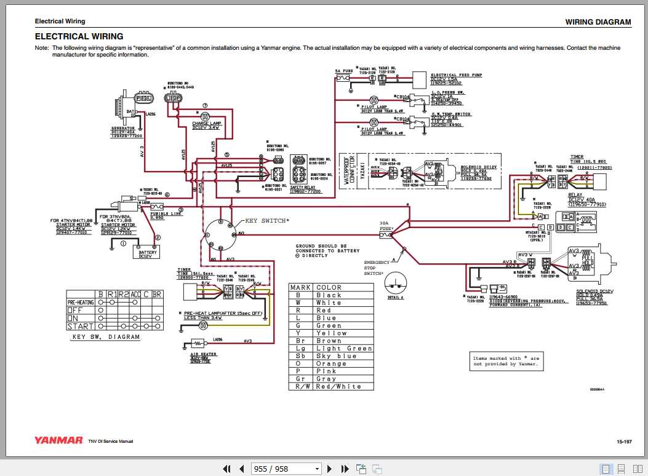Viewport: 648px width, 476px height.
Task: Switch to single page view
Action: point(606,469)
